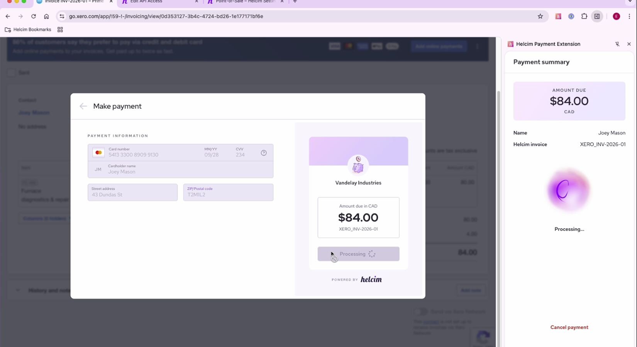Click the ZIP/Postal code field

pos(228,192)
